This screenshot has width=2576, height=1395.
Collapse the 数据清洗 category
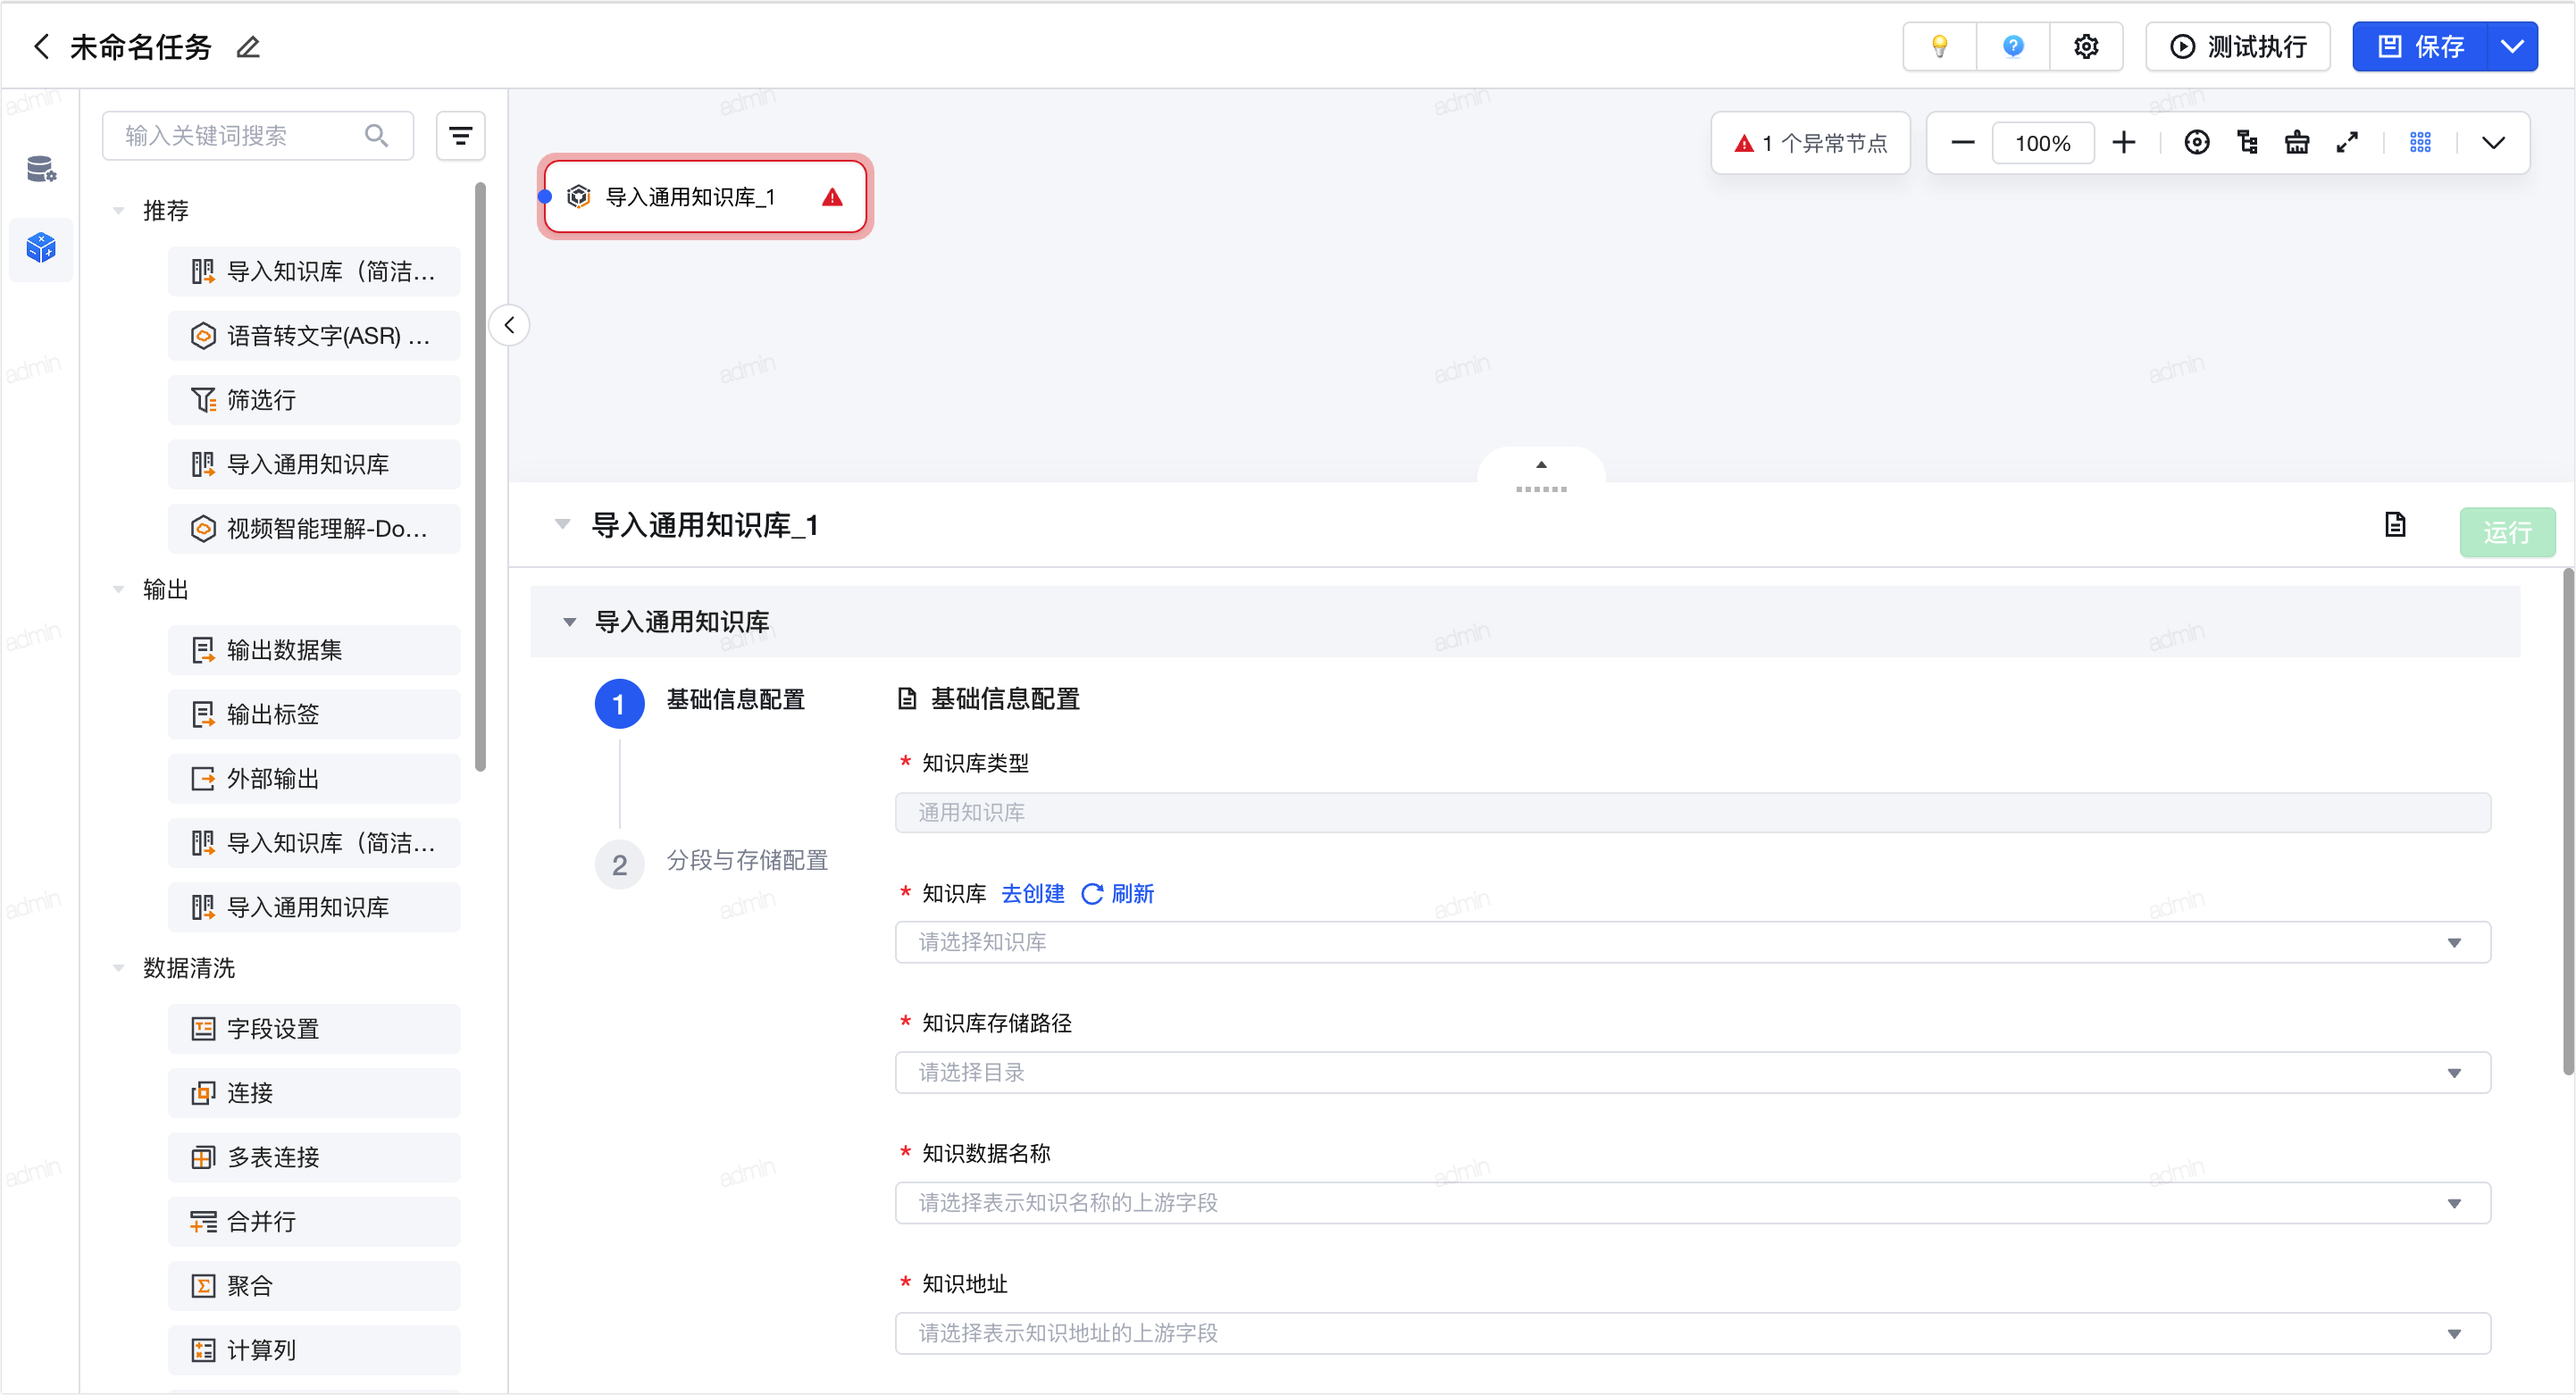[119, 968]
